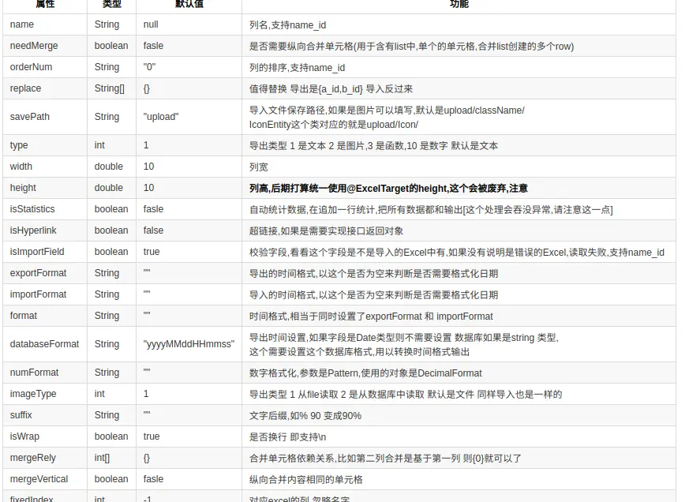Click '1' default value in type row

coord(146,145)
